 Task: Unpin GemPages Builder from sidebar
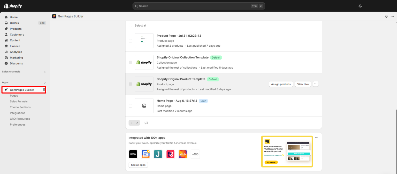pyautogui.click(x=44, y=90)
